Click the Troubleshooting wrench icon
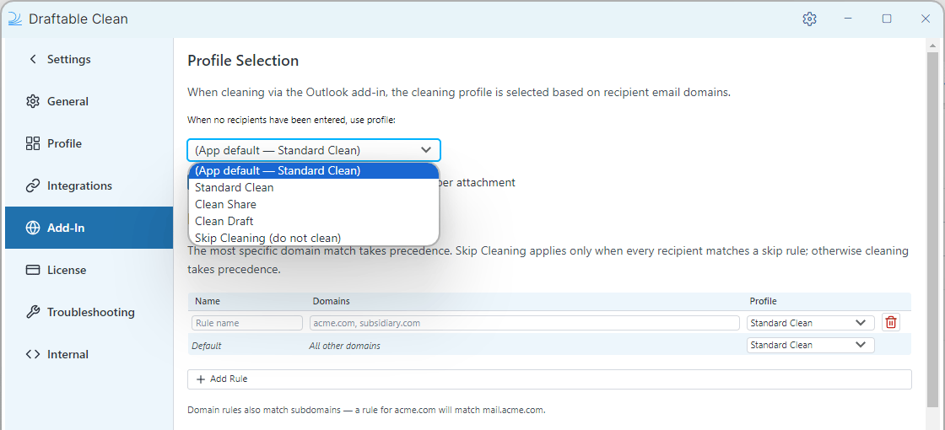This screenshot has height=430, width=945. 33,312
